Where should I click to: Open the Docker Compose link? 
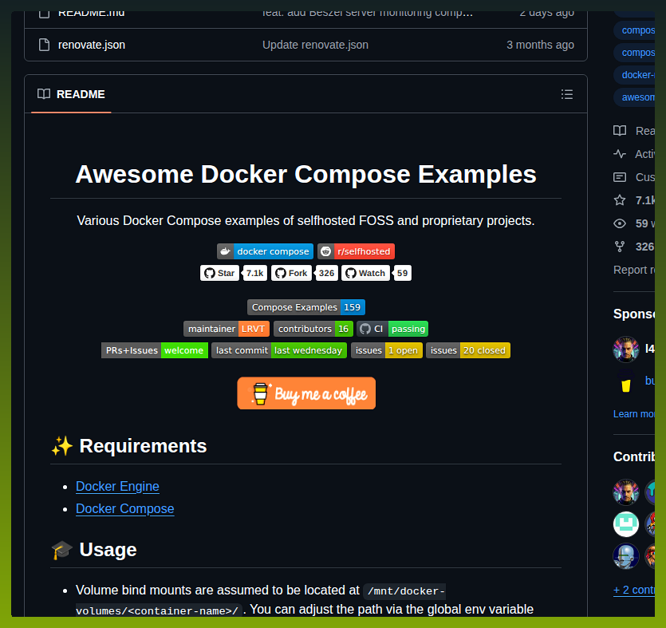pos(125,508)
